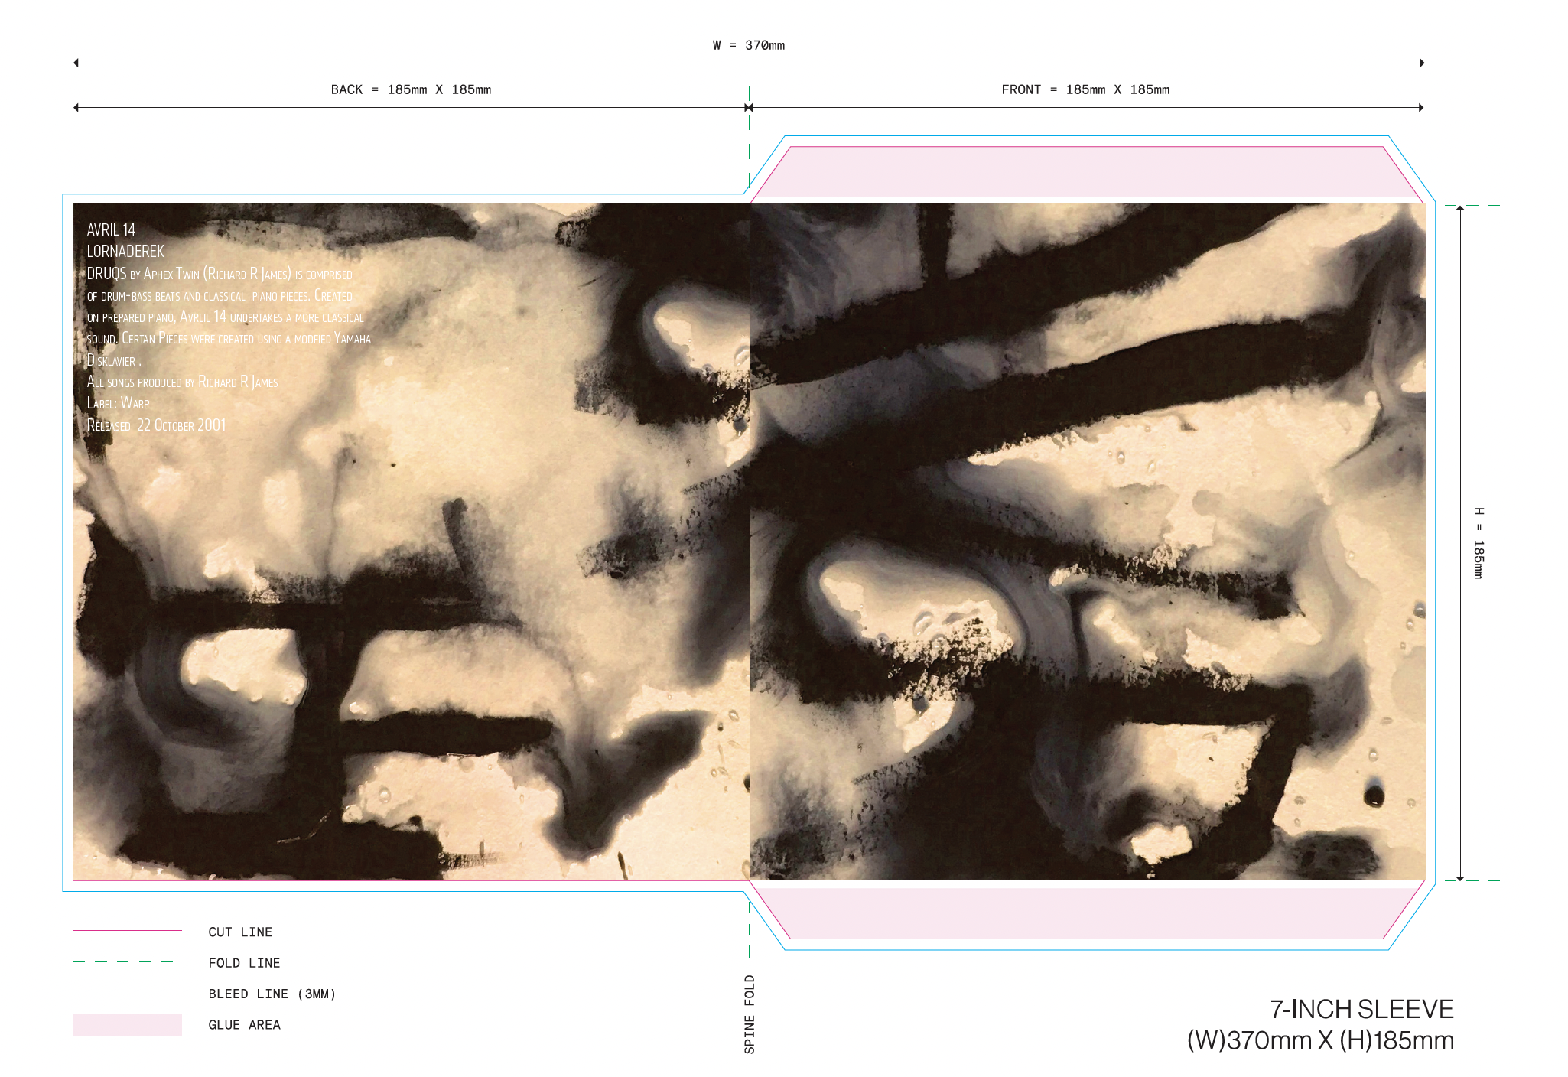Click the center arrow marker between BACK and FRONT
This screenshot has height=1077, width=1568.
(749, 108)
